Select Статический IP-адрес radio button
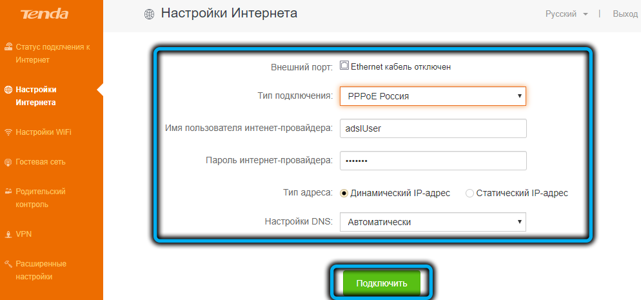The image size is (641, 300). click(x=469, y=193)
